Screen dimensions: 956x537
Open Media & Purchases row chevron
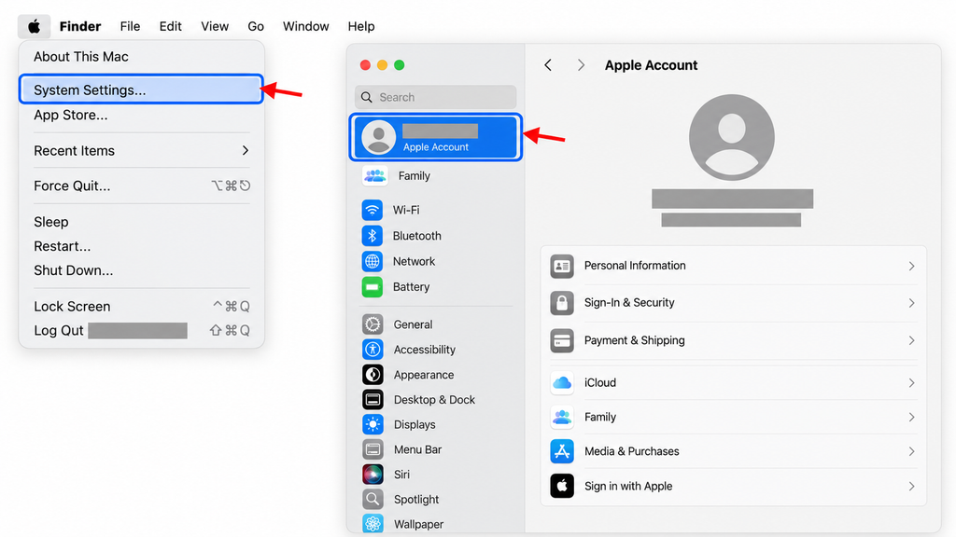coord(911,451)
